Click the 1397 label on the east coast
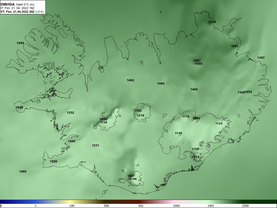The height and width of the screenshot is (208, 277). 261,58
